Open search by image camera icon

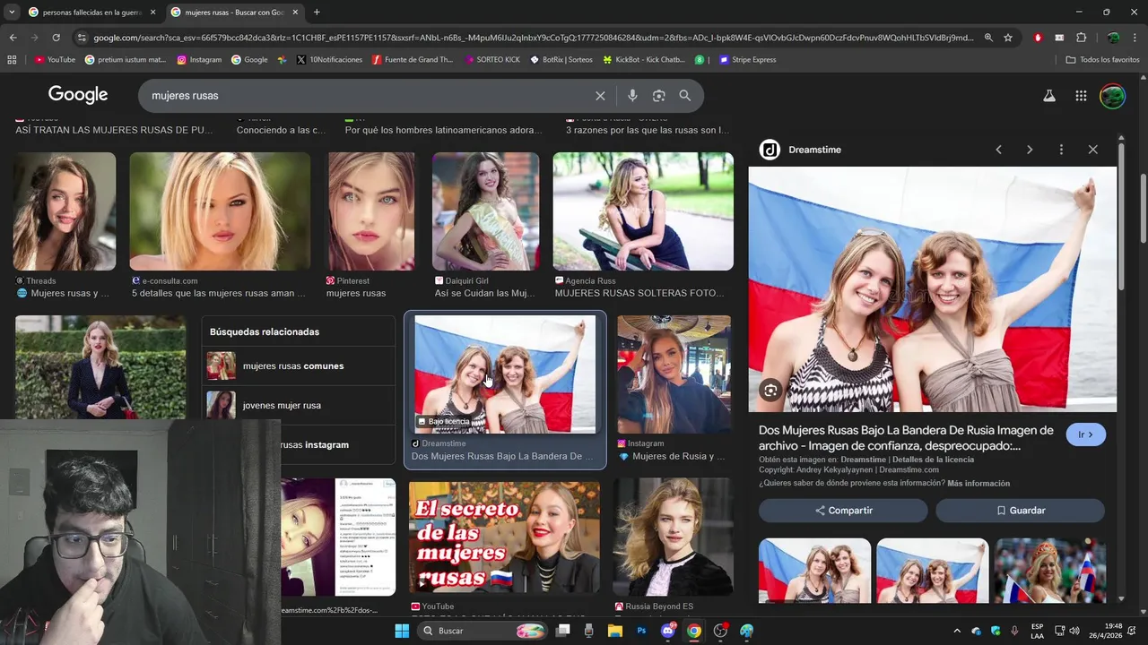[x=659, y=96]
